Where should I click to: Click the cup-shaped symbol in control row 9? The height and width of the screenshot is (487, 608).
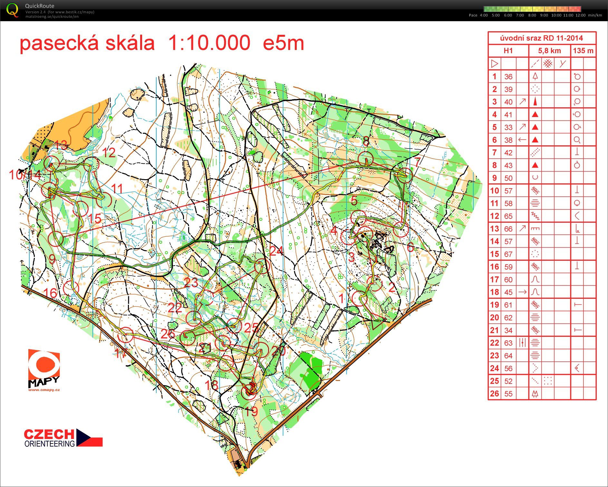point(535,178)
